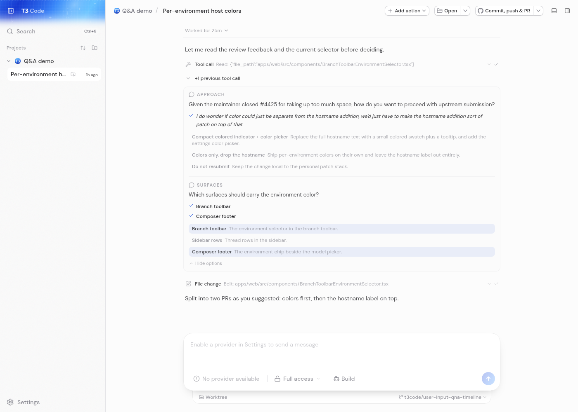
Task: Click the pencil icon beside File change
Action: click(188, 284)
